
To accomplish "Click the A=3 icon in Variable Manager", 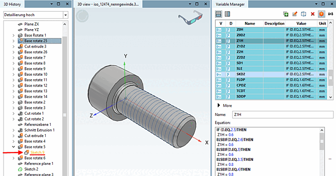I will pos(331,14).
